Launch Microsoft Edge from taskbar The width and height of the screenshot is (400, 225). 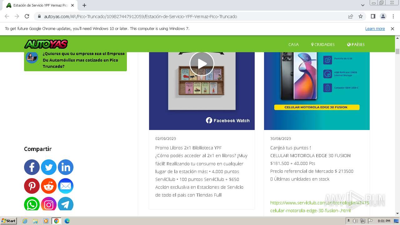[67, 221]
